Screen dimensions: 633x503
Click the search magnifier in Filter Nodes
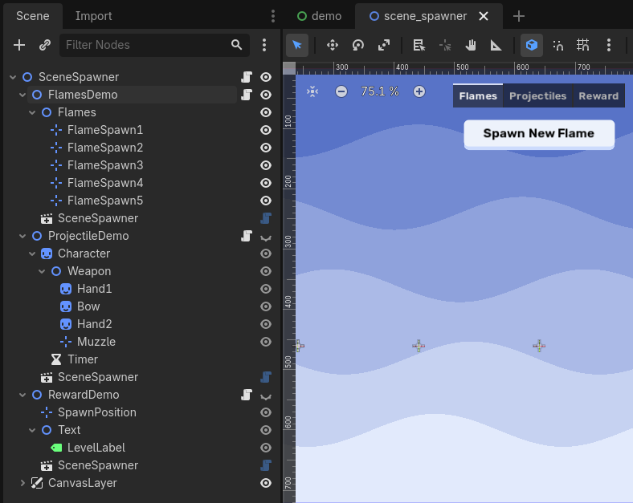(x=236, y=45)
